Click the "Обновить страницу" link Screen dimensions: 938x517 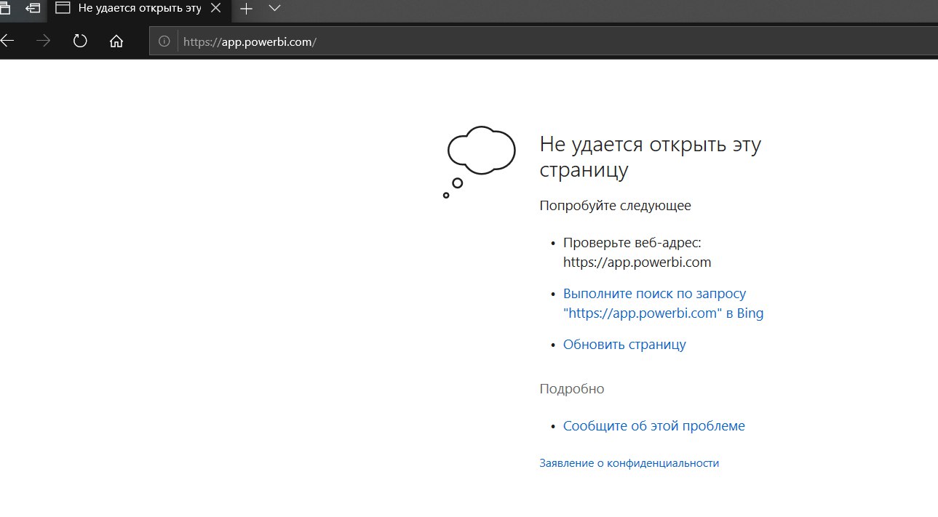pos(624,345)
